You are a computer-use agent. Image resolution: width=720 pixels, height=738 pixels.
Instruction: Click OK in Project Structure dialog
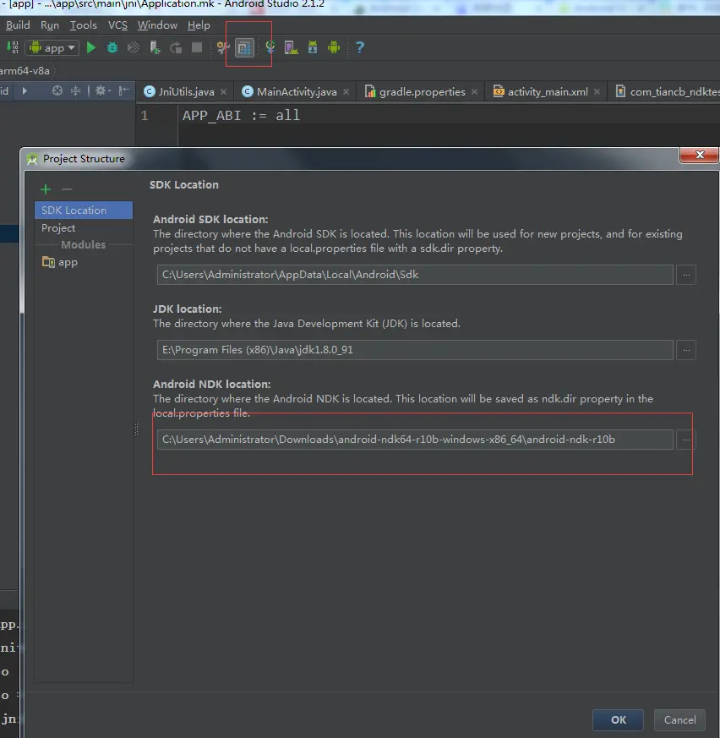(x=619, y=720)
